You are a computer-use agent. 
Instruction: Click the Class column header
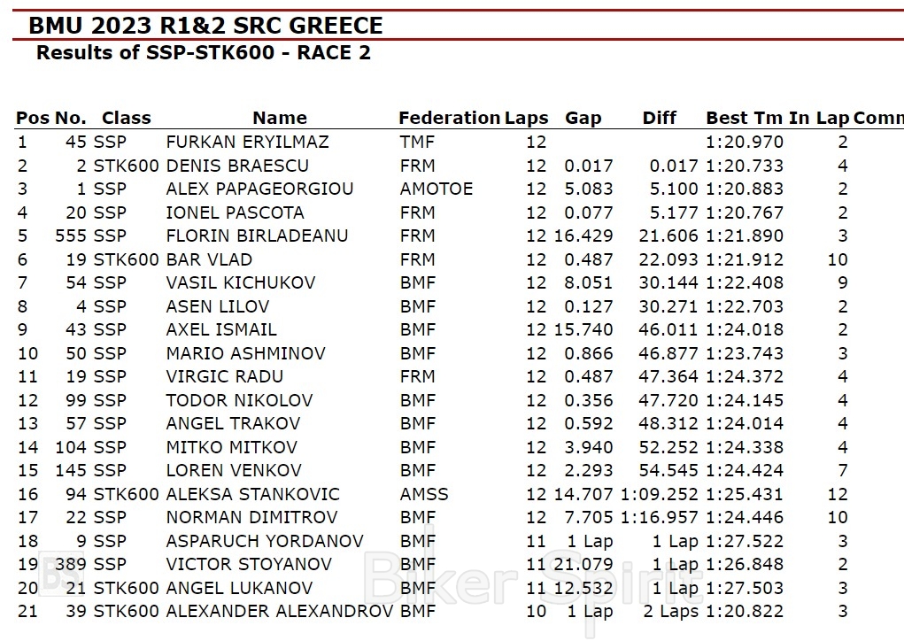[127, 118]
